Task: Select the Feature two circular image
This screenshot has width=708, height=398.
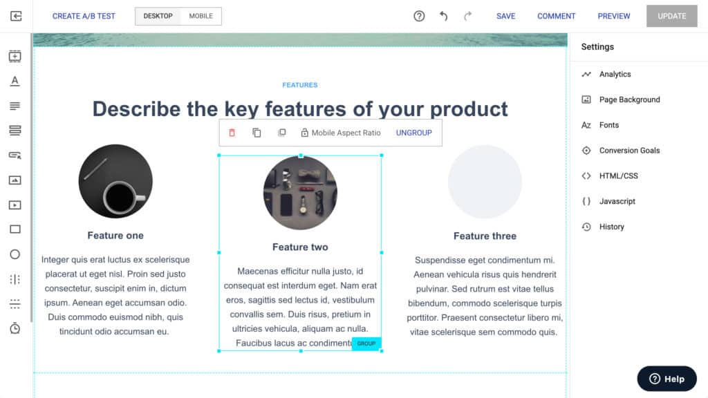Action: tap(300, 193)
